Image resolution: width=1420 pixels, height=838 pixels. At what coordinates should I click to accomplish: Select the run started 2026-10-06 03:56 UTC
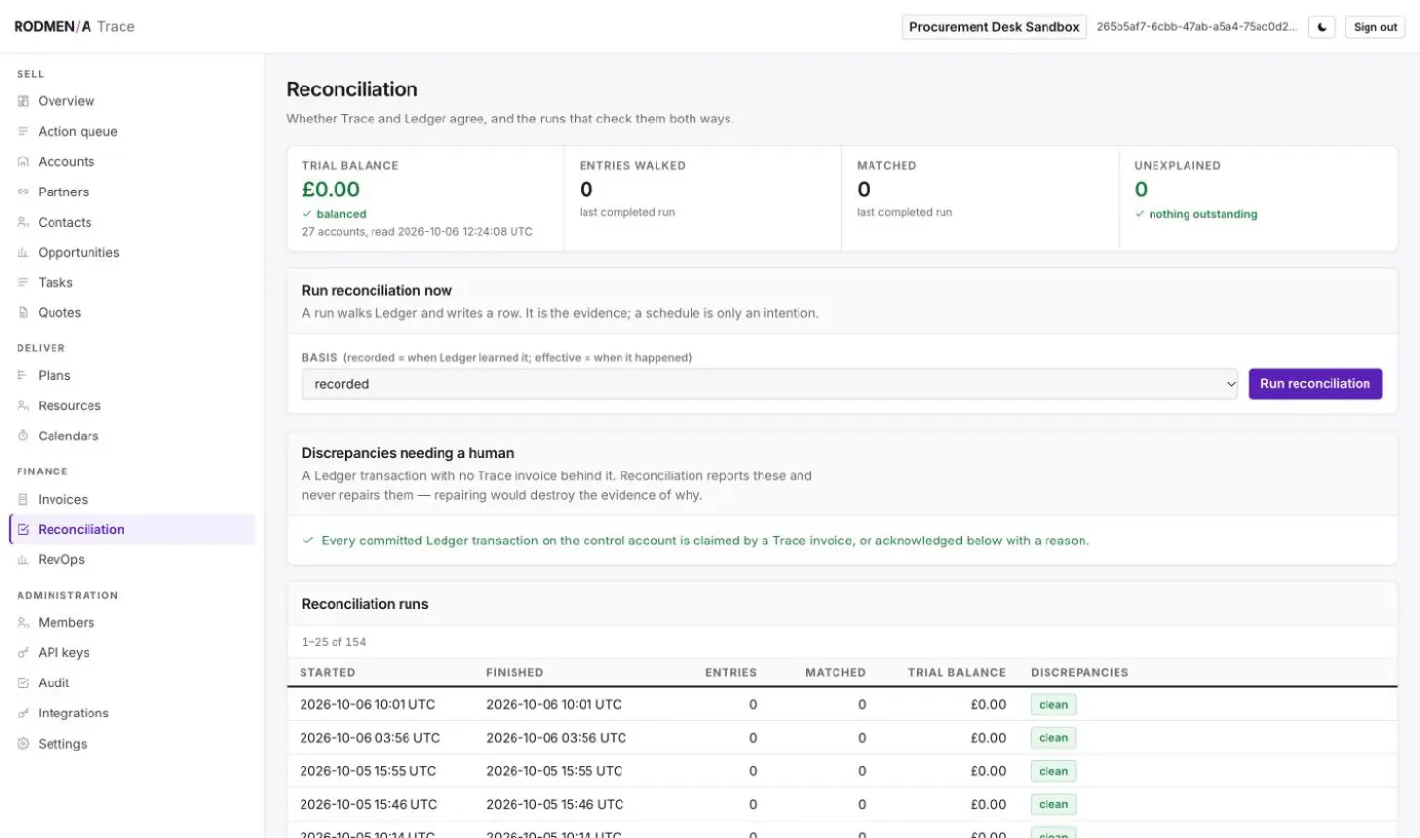coord(842,738)
